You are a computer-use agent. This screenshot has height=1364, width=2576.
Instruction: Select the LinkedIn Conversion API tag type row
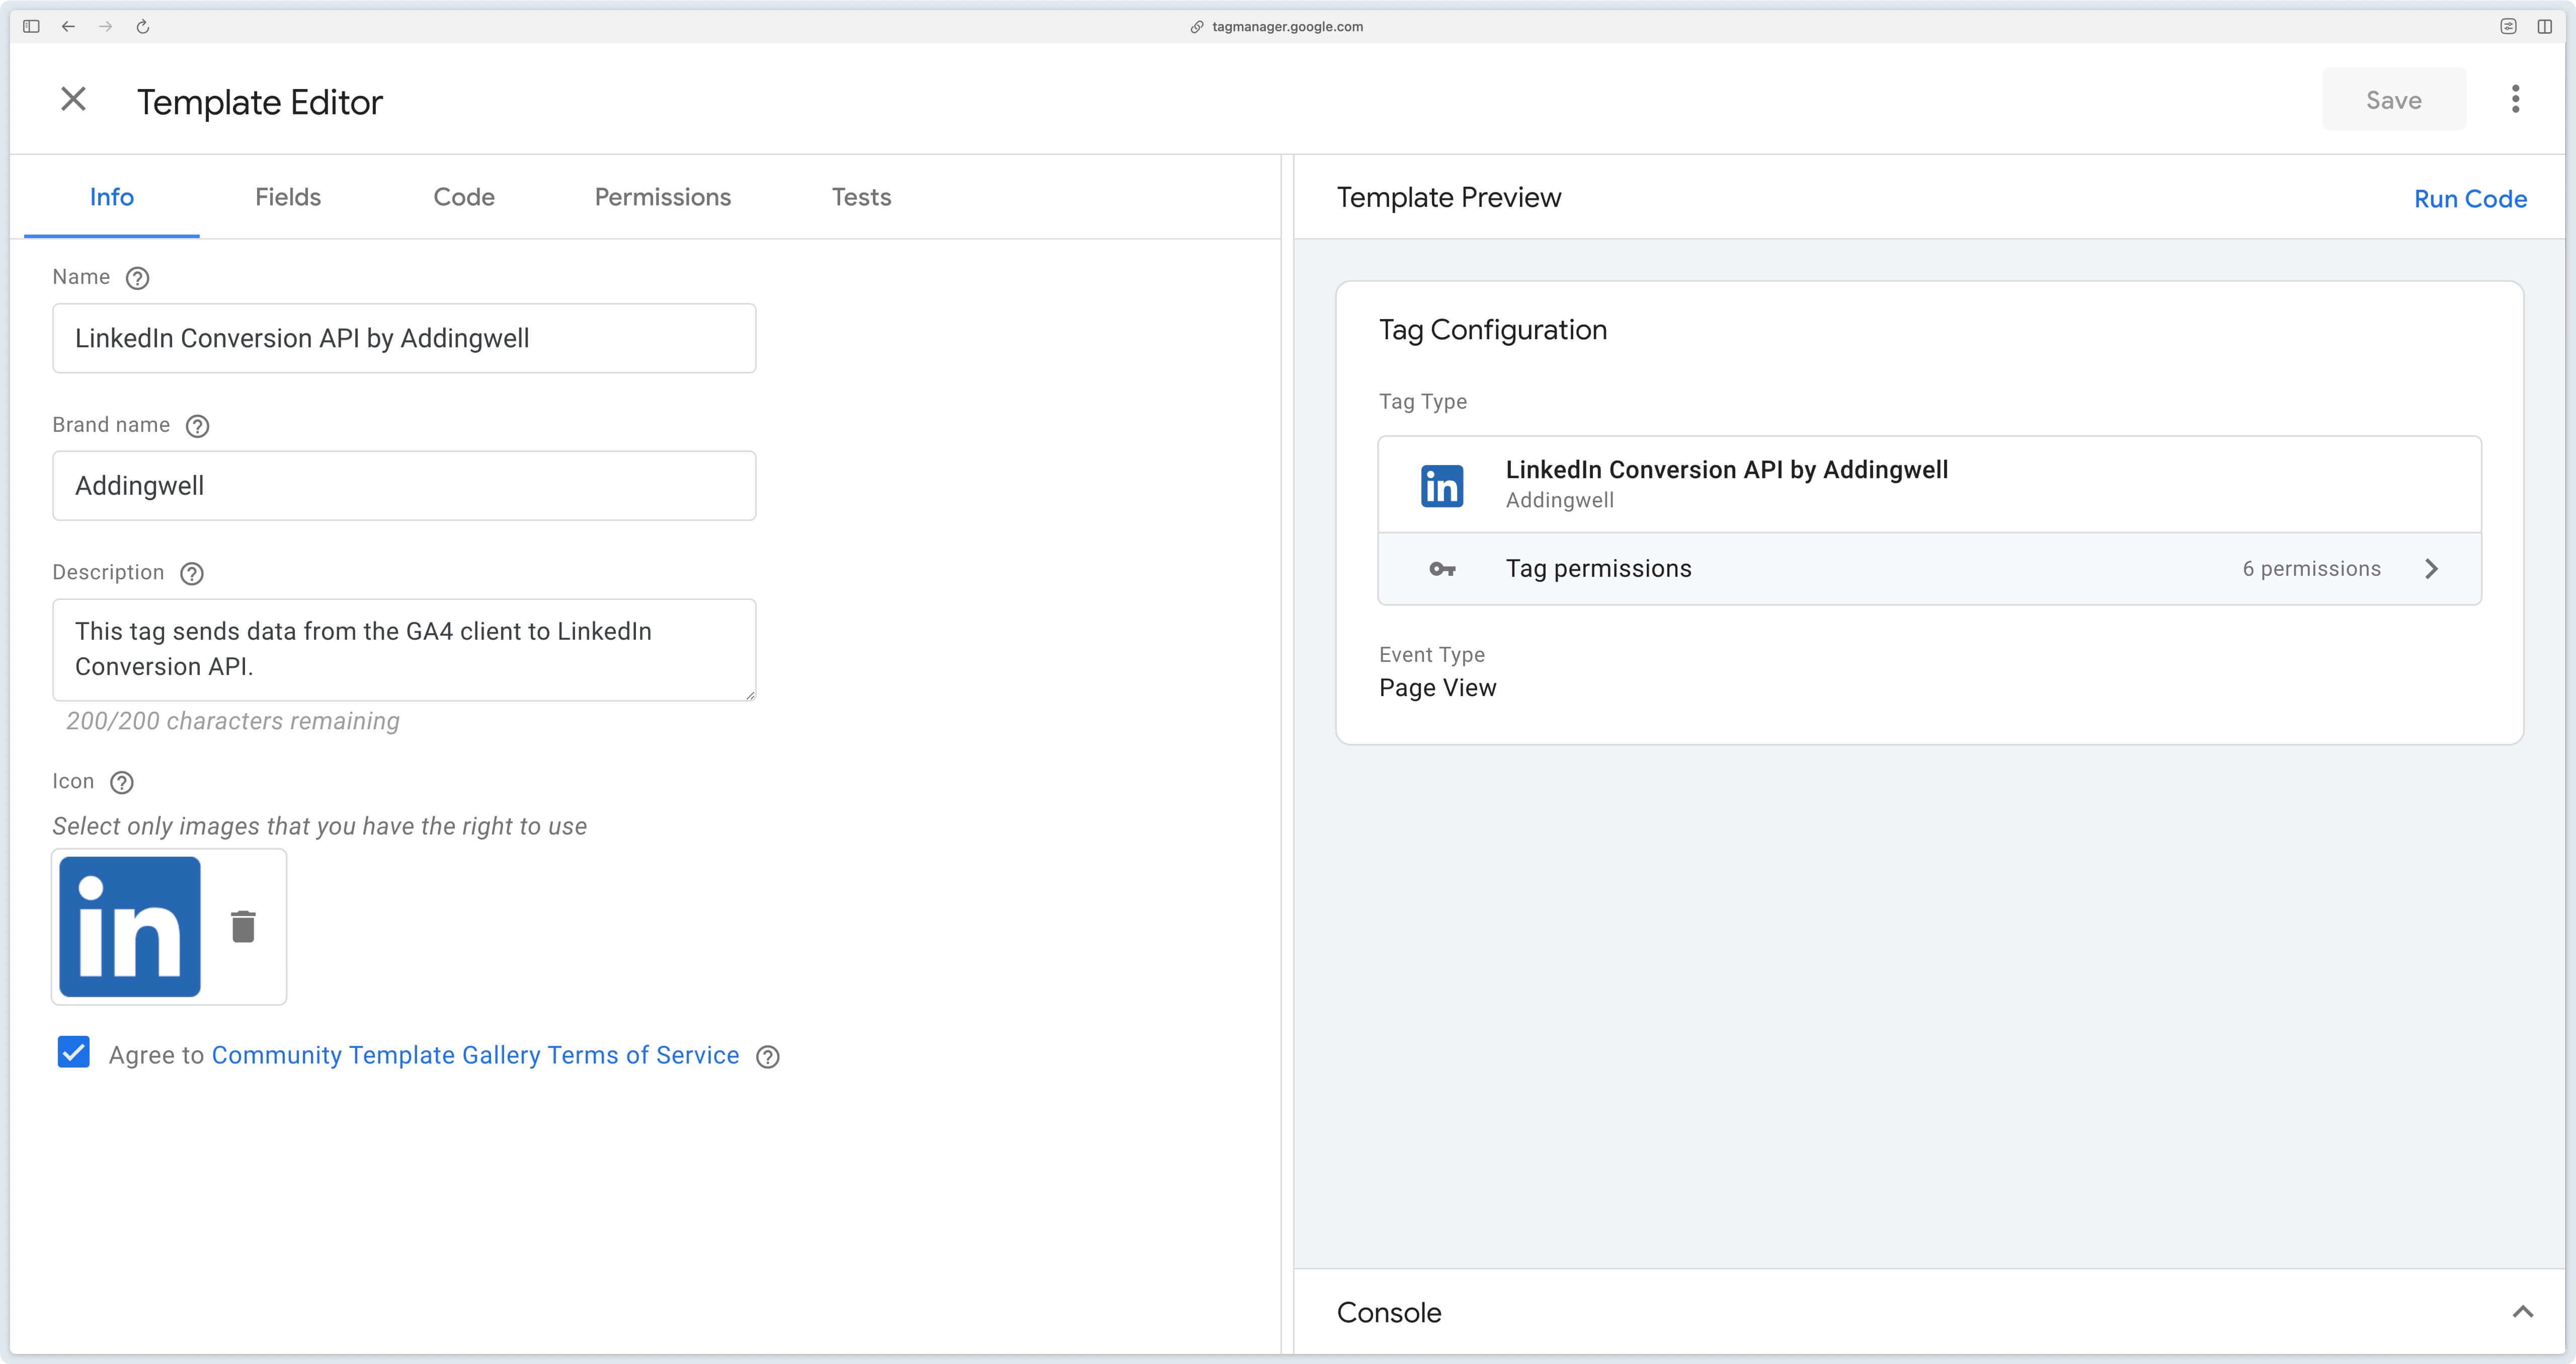coord(1929,484)
